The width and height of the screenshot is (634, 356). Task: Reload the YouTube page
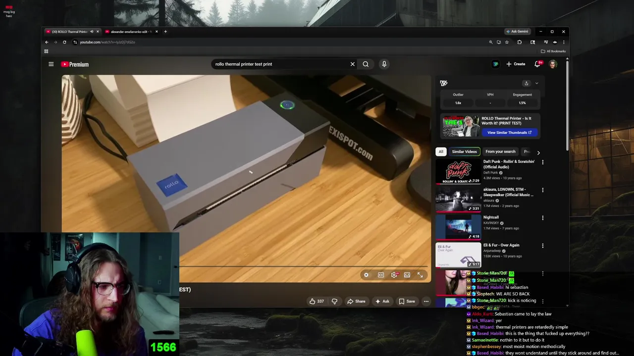point(64,42)
